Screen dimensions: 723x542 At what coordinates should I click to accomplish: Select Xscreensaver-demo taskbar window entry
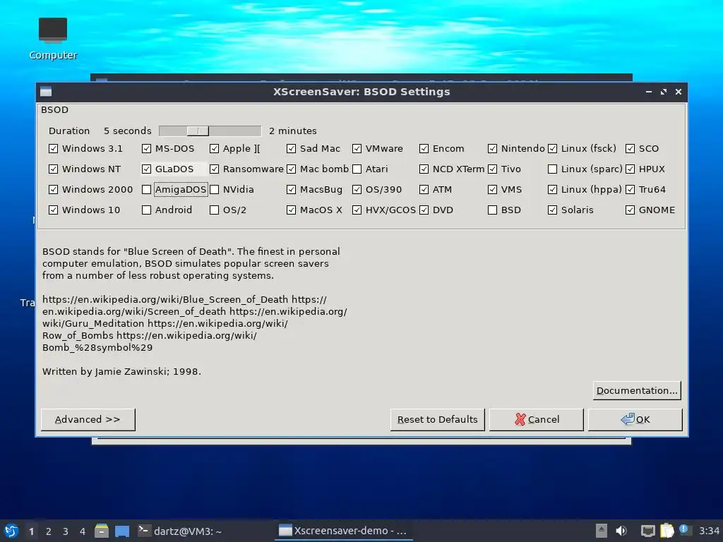coord(343,531)
